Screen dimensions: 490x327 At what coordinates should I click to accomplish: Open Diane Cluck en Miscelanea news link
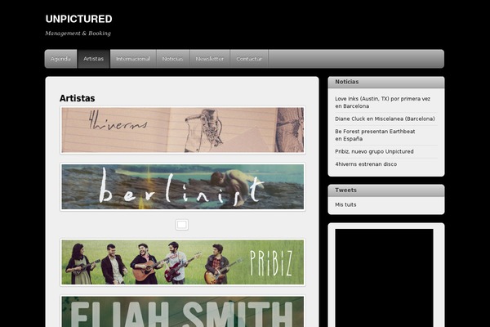pos(385,119)
